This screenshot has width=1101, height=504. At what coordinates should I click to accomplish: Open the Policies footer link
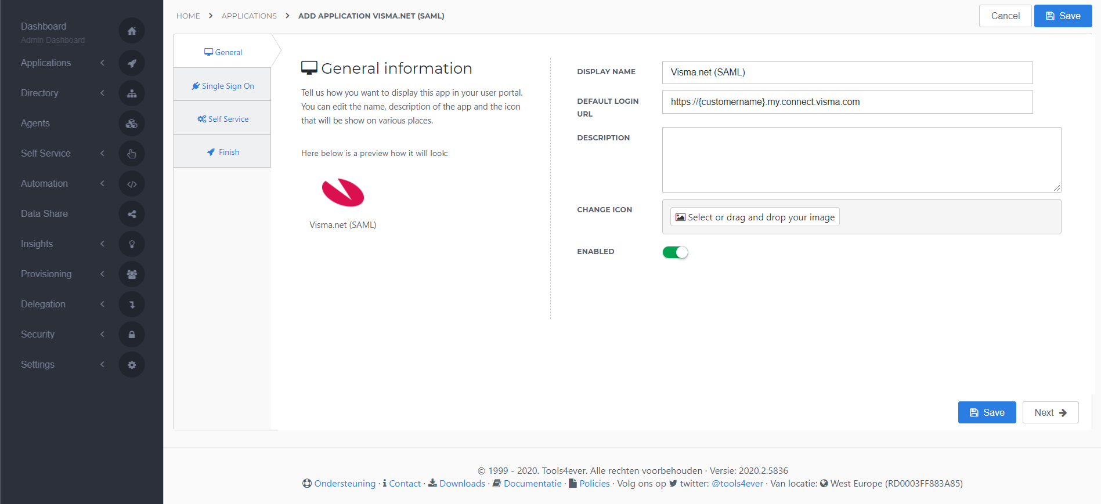[594, 483]
